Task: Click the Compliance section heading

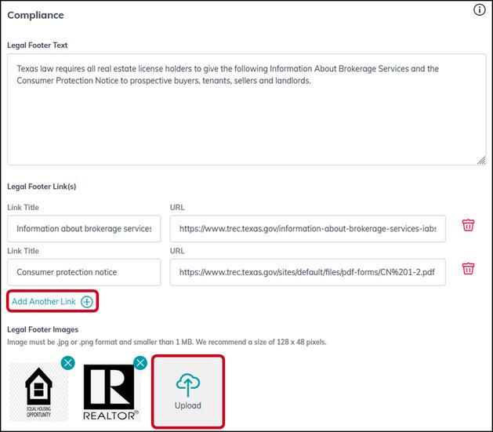Action: 35,15
